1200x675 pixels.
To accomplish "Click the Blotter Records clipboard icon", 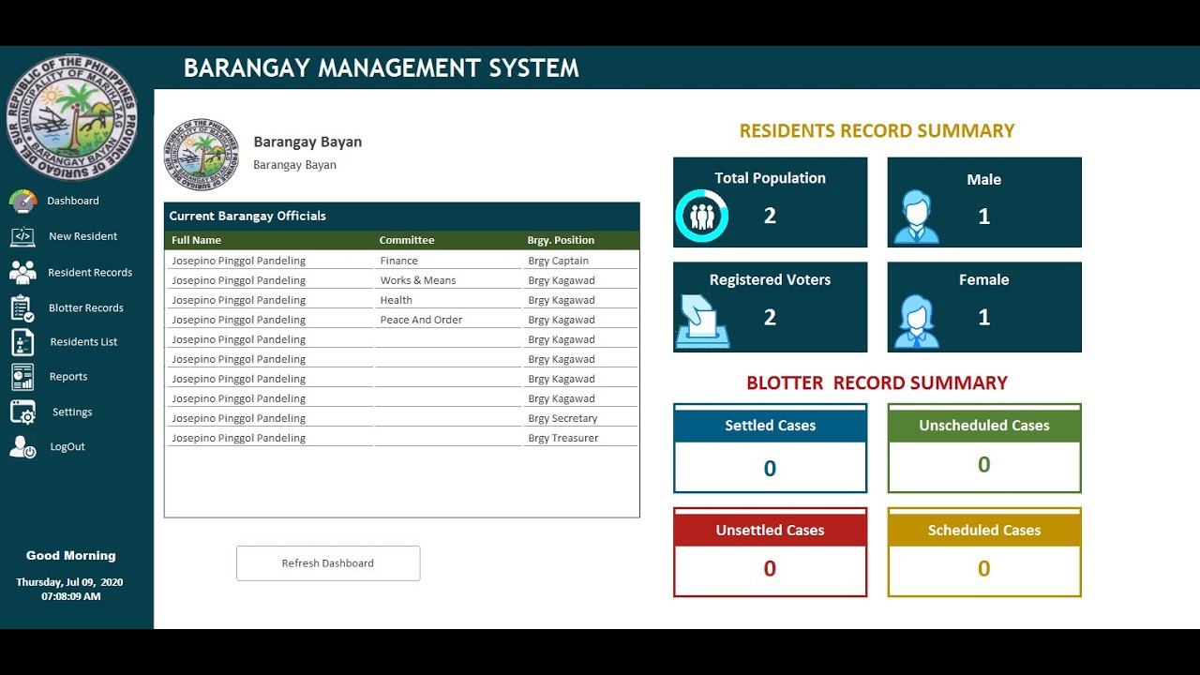I will click(x=22, y=307).
